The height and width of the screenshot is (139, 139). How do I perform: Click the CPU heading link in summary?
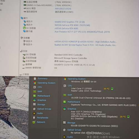[70, 86]
